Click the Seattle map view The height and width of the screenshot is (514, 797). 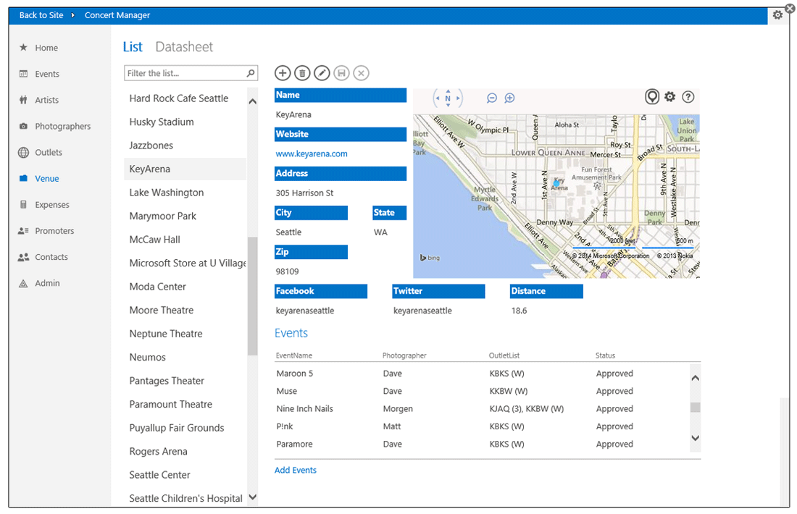tap(556, 196)
